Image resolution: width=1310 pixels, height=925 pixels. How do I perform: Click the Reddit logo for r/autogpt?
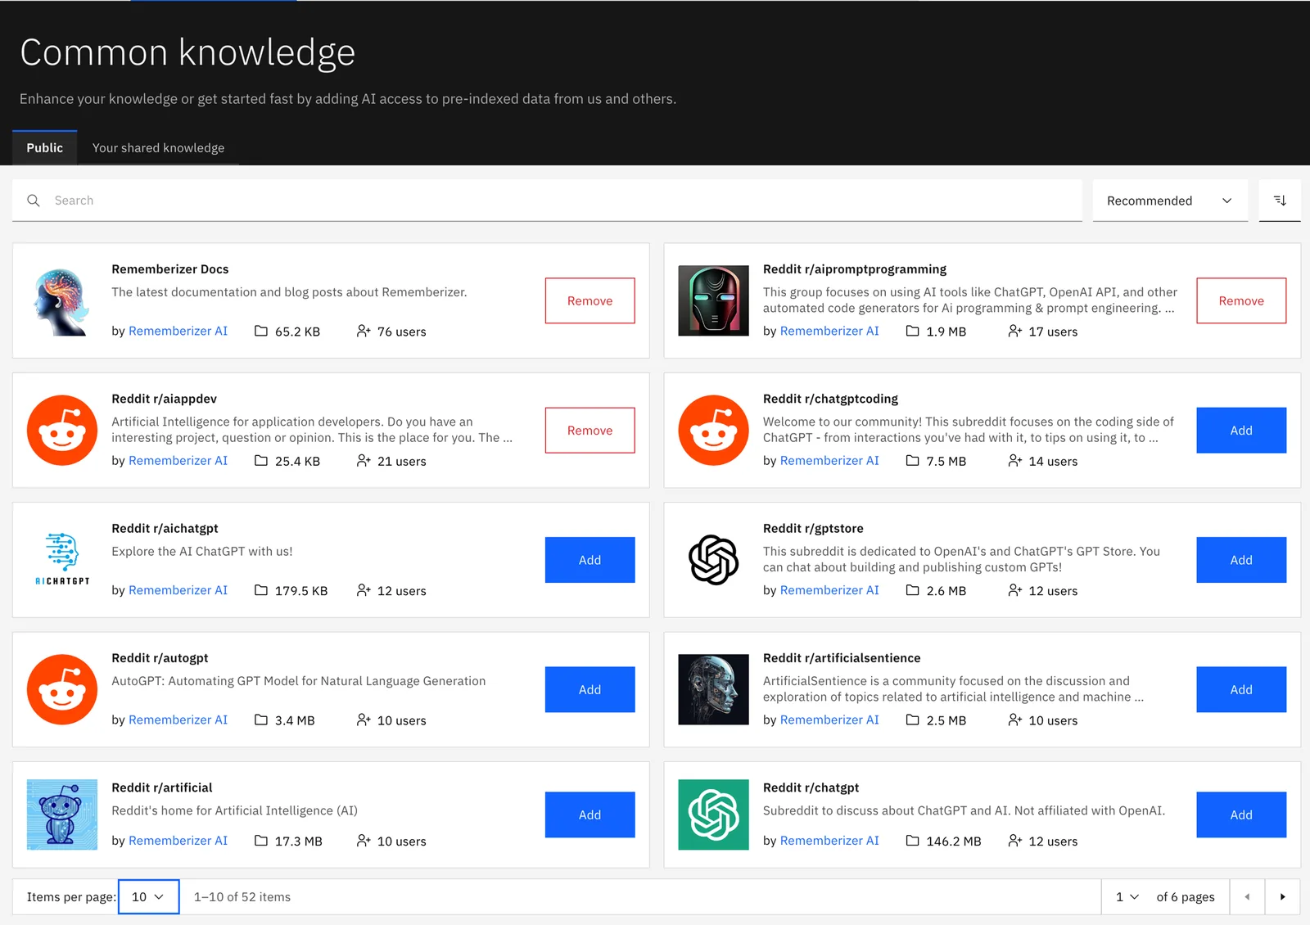tap(62, 689)
